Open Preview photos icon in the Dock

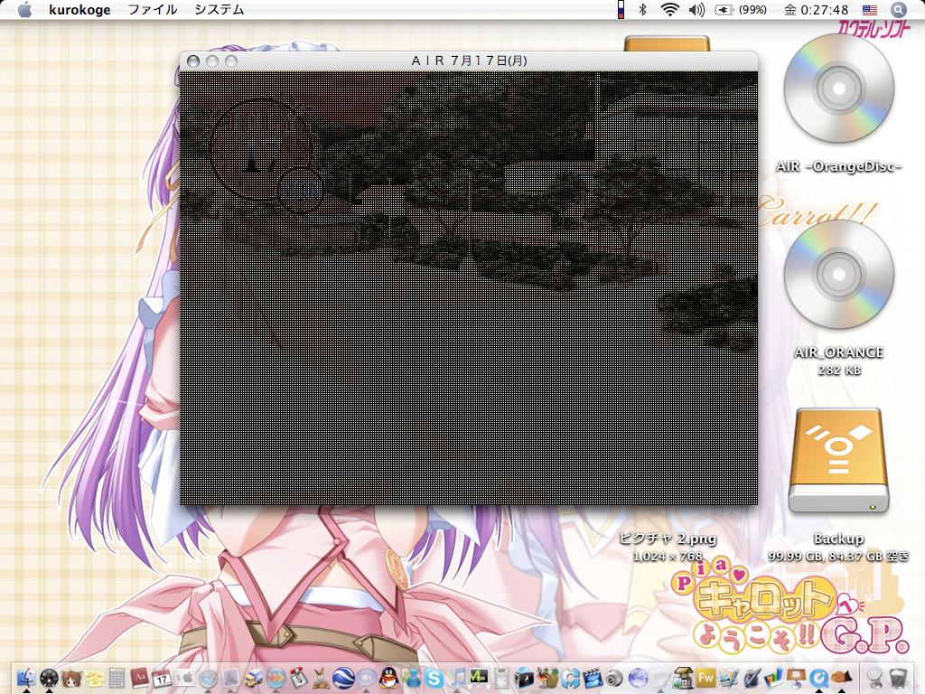[x=729, y=678]
